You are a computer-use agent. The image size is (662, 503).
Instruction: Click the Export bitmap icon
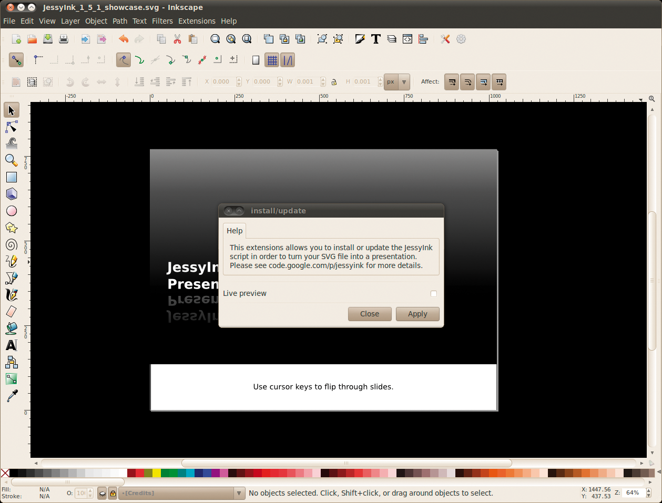point(101,39)
